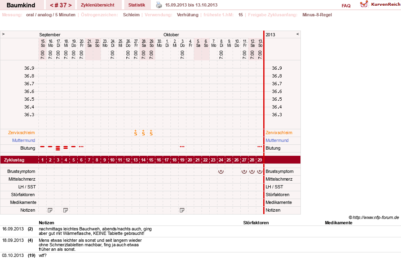Click left Störfaktoren row label

[23, 195]
